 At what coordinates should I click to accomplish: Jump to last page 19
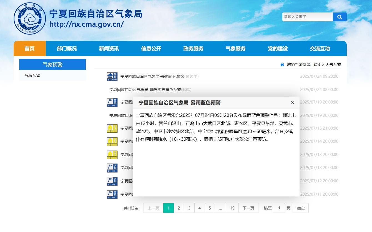(x=232, y=208)
